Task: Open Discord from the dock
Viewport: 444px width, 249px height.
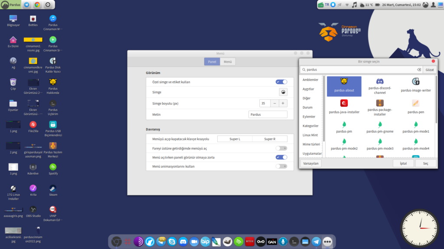Action: pyautogui.click(x=183, y=242)
